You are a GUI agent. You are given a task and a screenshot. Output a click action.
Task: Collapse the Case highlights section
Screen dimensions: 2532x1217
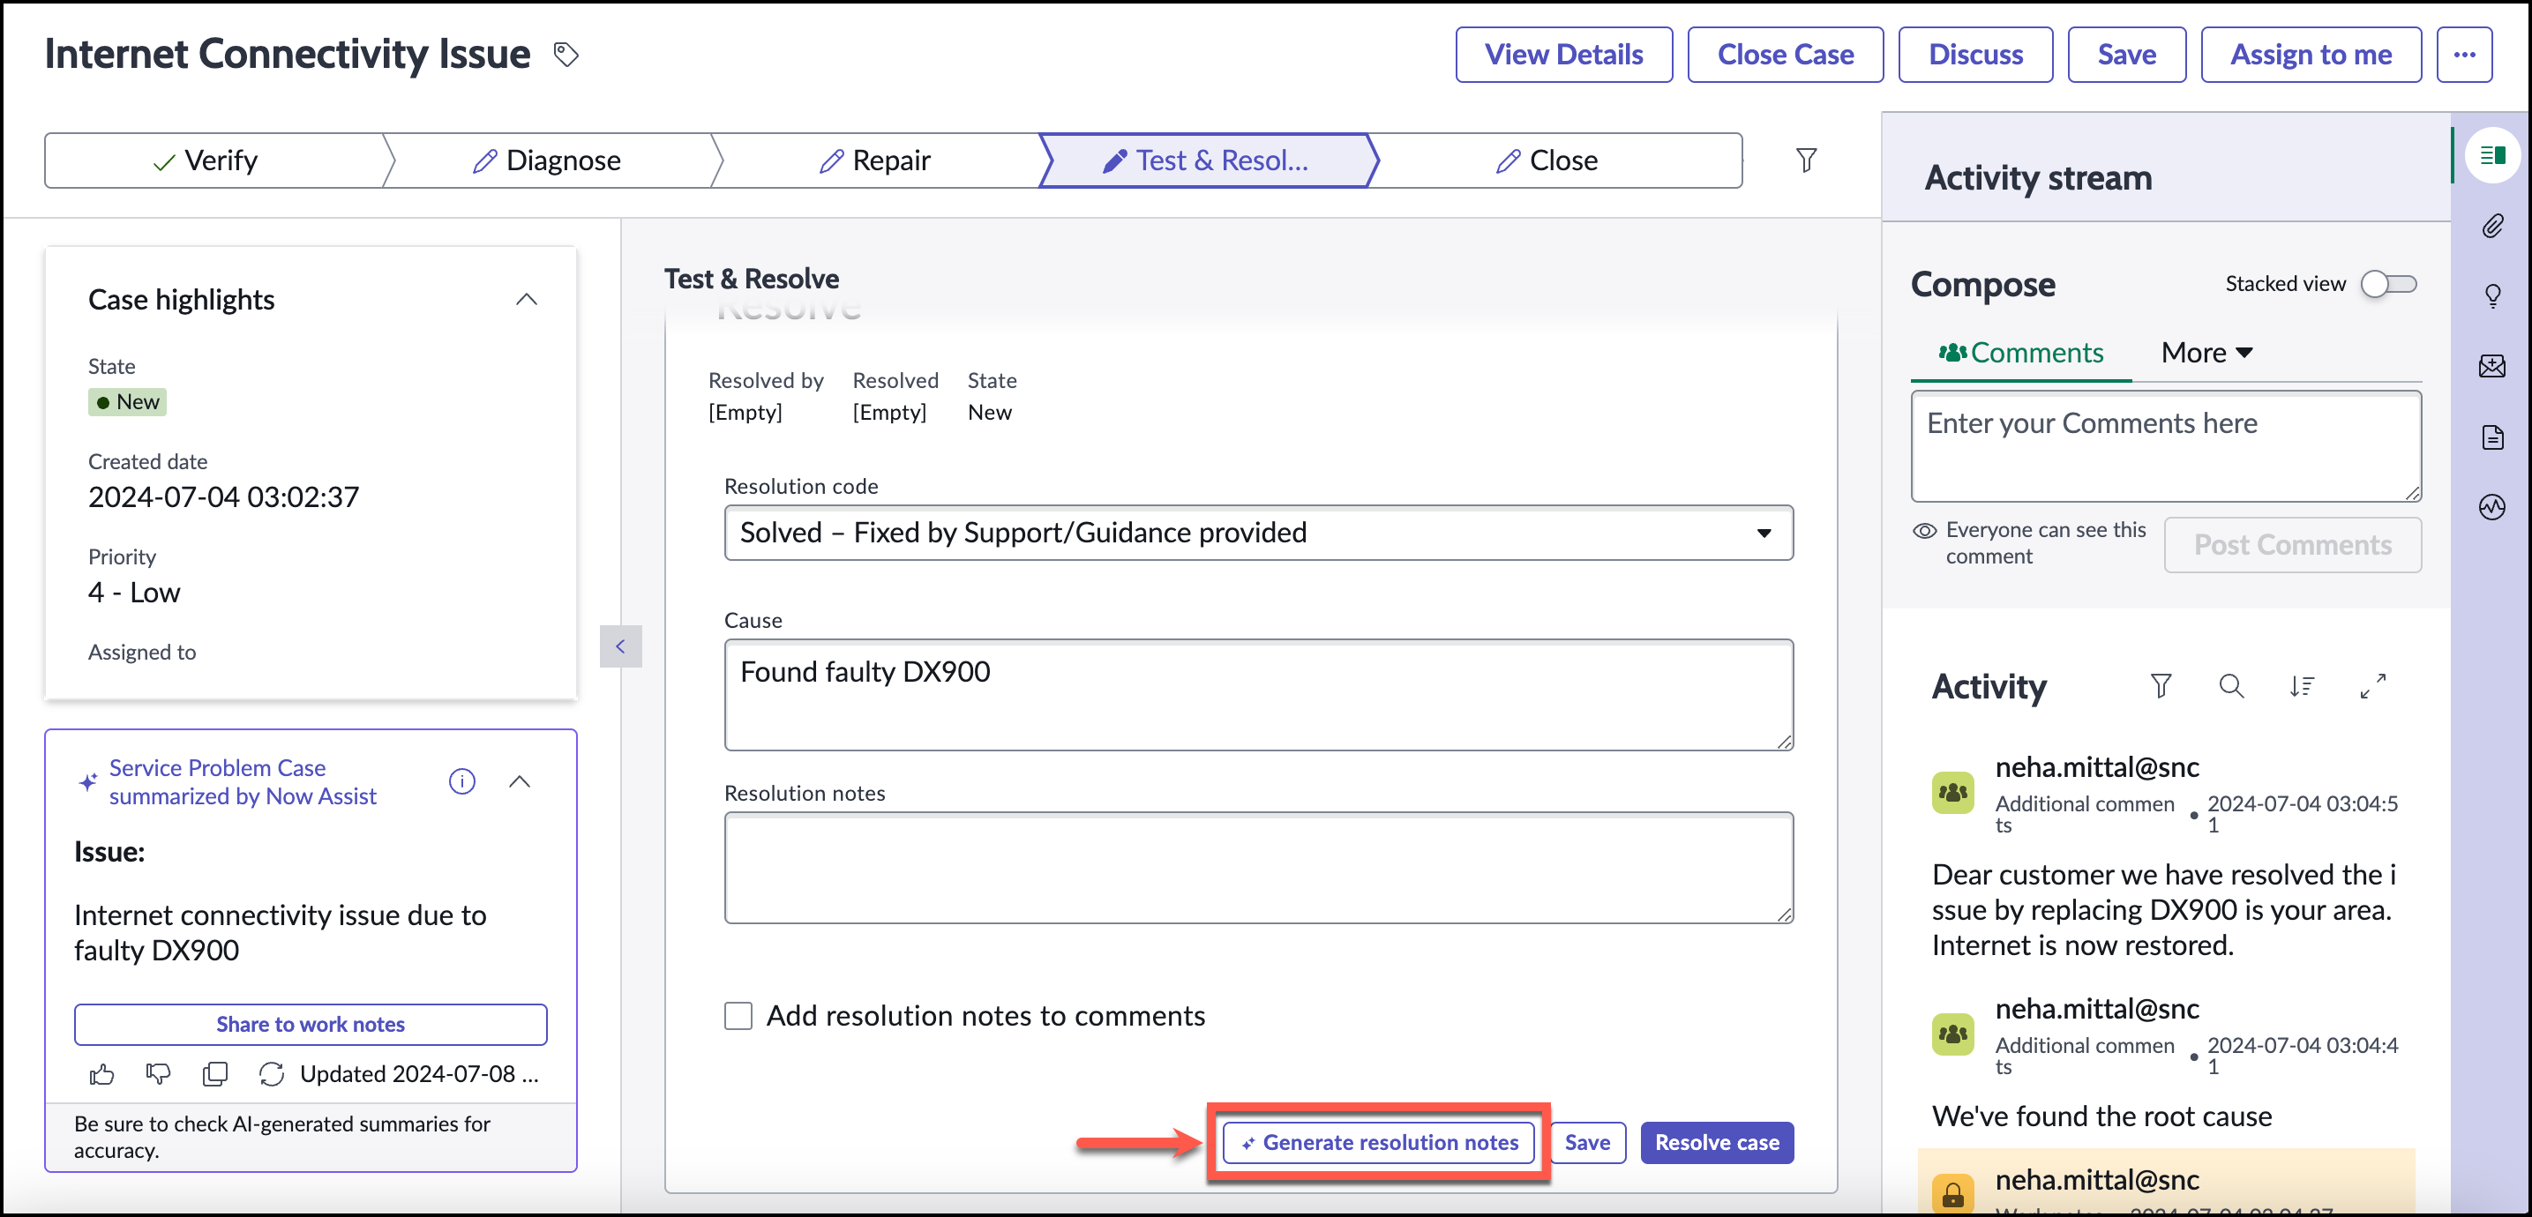(527, 300)
